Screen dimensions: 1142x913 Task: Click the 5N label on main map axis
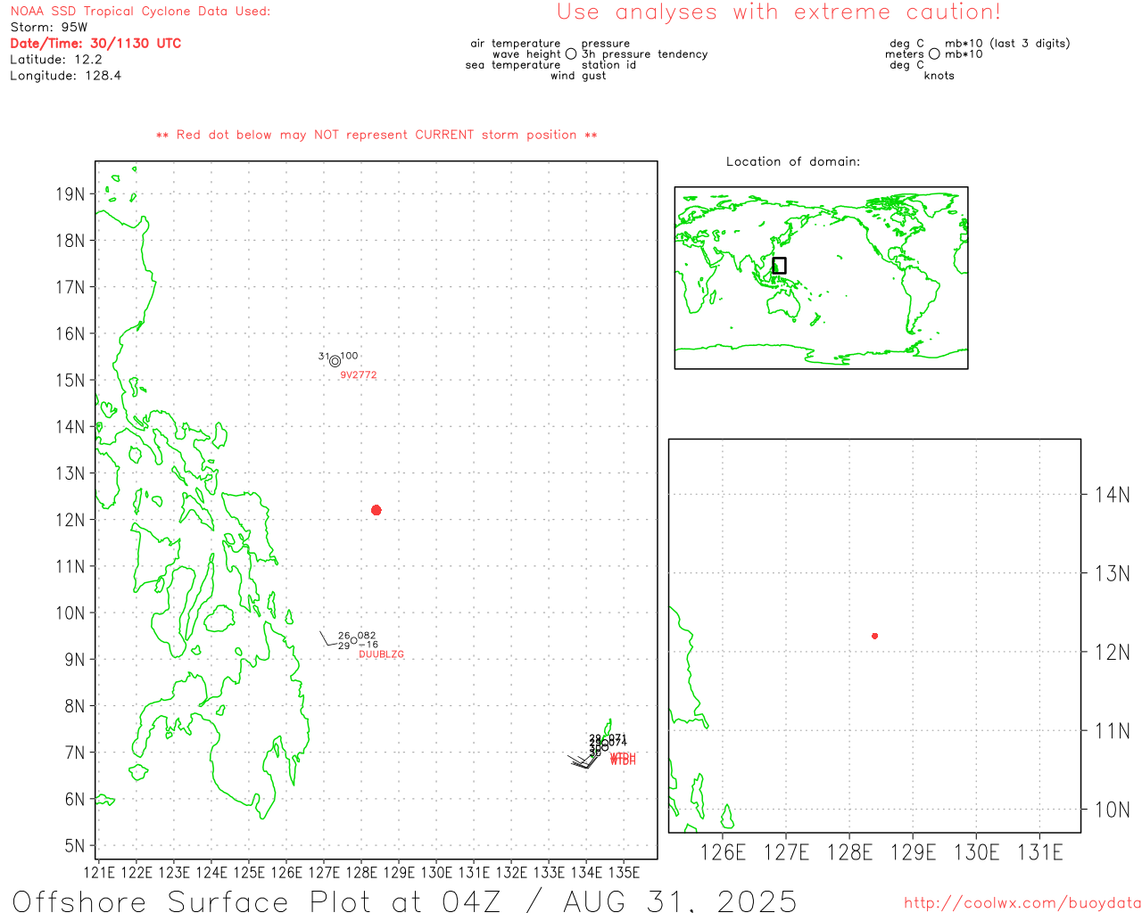tap(75, 845)
